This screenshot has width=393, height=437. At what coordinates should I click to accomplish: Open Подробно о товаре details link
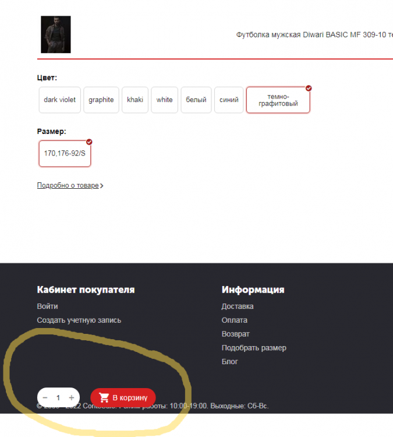point(70,186)
